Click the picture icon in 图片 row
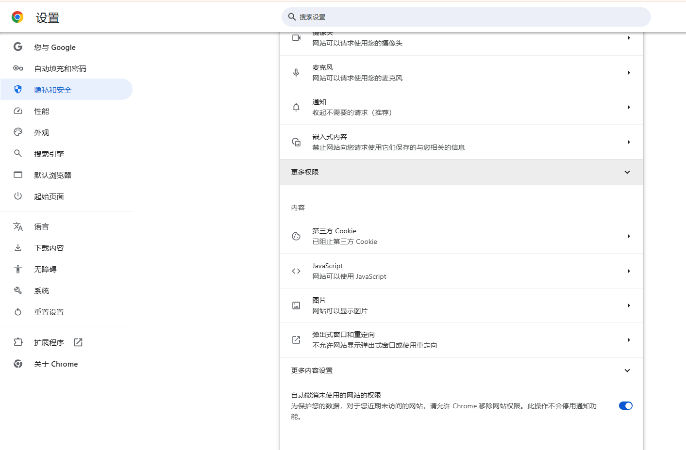This screenshot has height=450, width=686. (x=296, y=305)
